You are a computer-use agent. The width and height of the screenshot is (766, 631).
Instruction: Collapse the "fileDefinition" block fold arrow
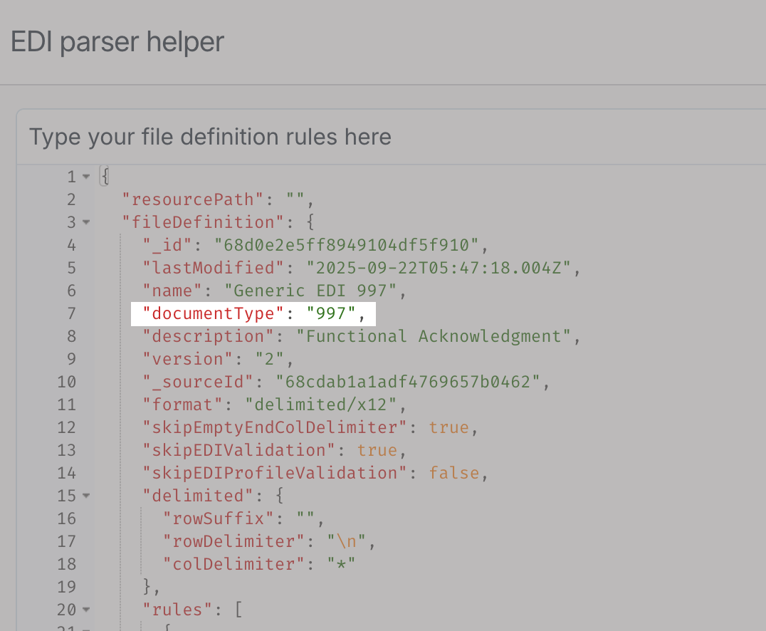pos(86,222)
